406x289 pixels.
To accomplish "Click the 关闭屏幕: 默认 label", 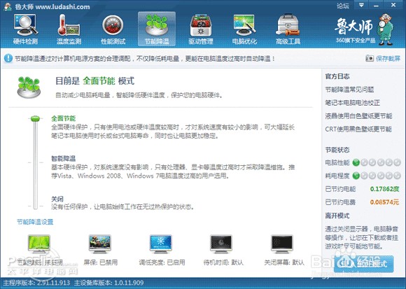I will pyautogui.click(x=284, y=262).
